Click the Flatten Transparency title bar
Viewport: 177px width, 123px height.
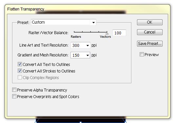point(88,9)
